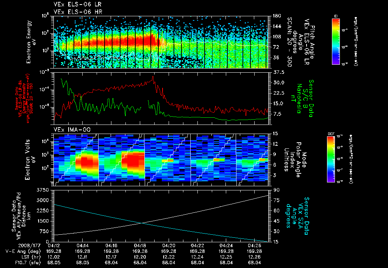The image size is (388, 268).
Task: Select the "VEx ELS-06 LR" title
Action: click(x=77, y=4)
